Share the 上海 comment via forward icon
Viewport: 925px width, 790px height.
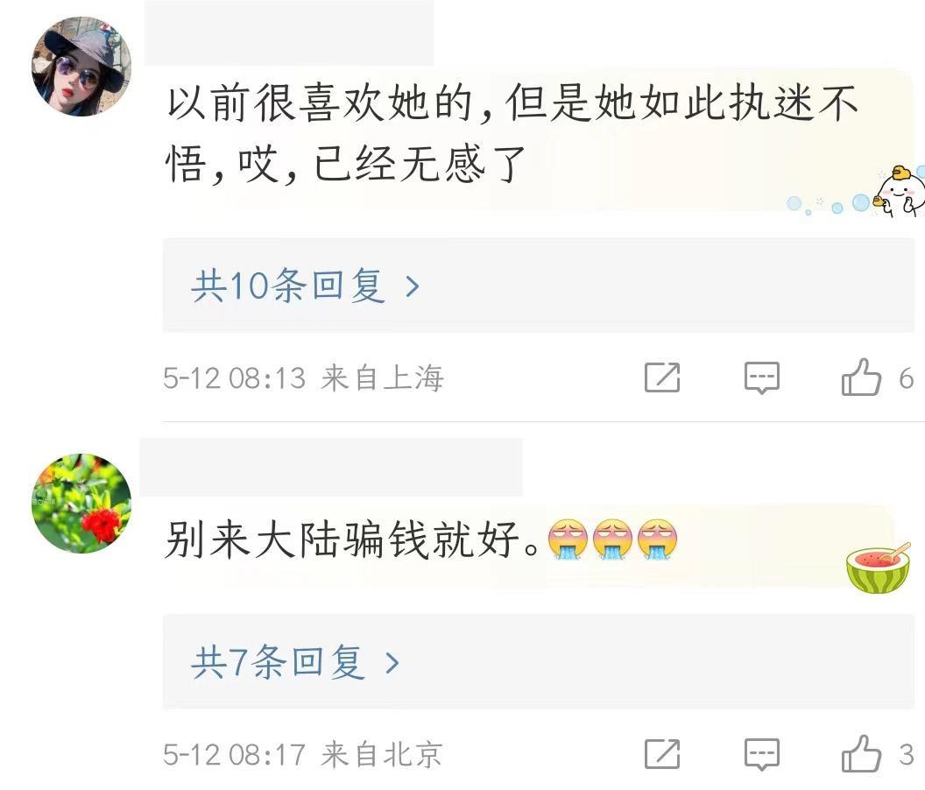point(662,377)
